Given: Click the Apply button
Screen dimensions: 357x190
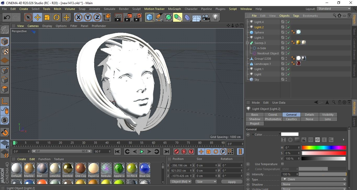Looking at the screenshot, I should [232, 182].
